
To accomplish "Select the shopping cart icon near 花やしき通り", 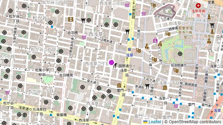I will pyautogui.click(x=144, y=14).
